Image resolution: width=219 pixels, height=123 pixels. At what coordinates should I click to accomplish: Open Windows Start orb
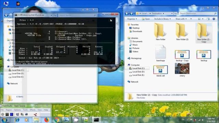pyautogui.click(x=4, y=120)
